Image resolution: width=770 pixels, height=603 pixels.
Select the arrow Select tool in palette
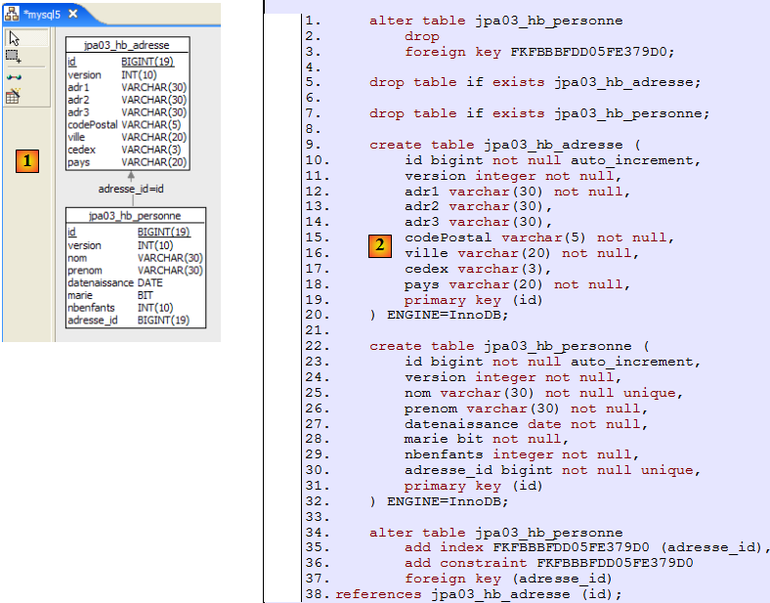coord(14,38)
